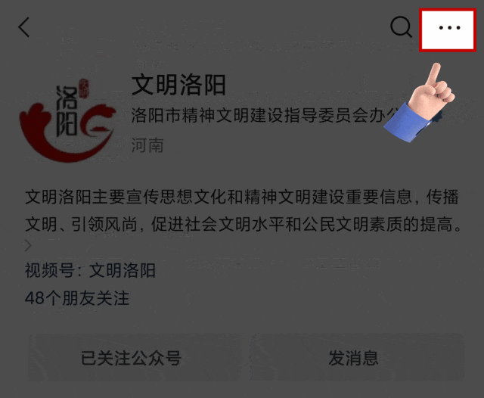The height and width of the screenshot is (398, 484).
Task: Click the red seal stamp in the logo
Action: [84, 89]
